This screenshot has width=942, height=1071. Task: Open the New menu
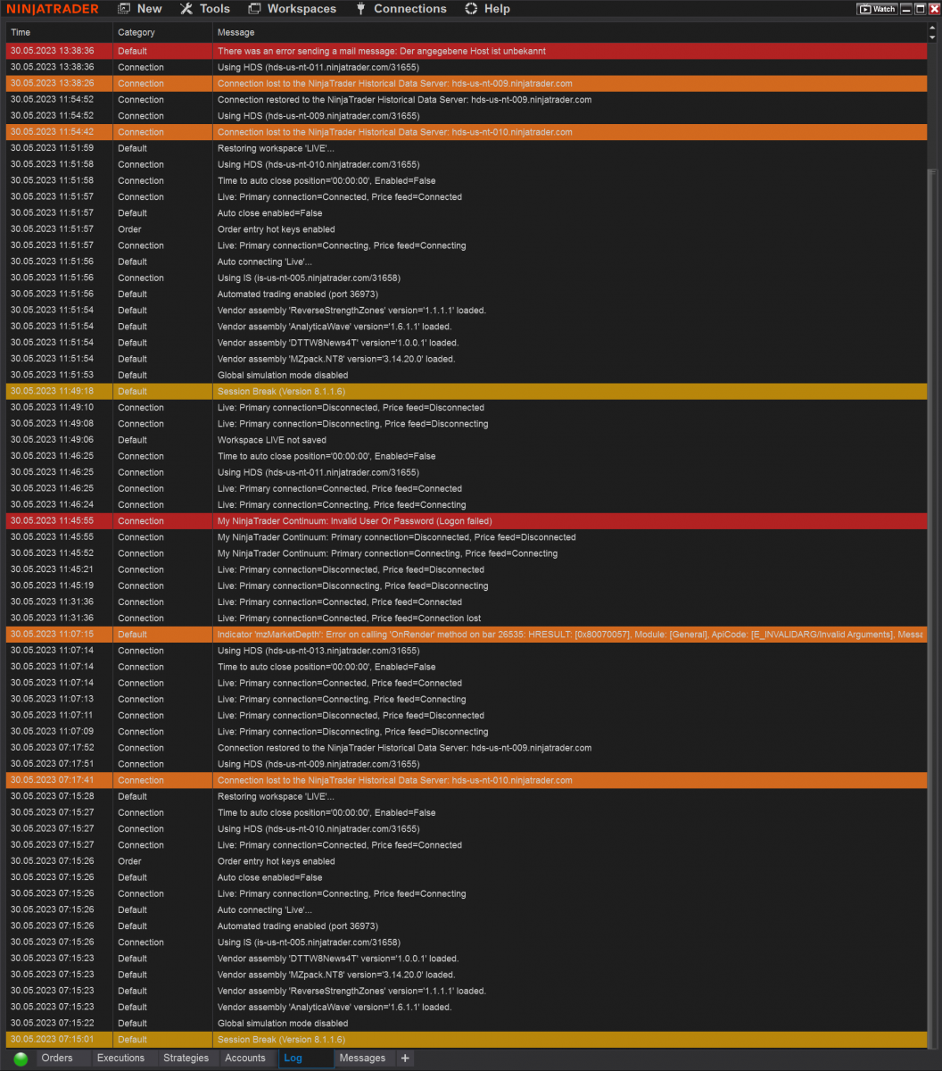coord(140,9)
